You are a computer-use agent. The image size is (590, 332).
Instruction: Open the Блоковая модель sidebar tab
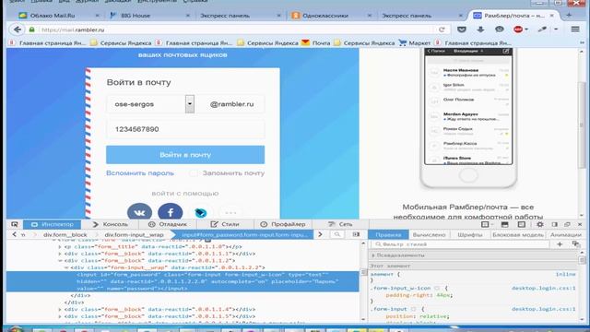click(x=518, y=235)
